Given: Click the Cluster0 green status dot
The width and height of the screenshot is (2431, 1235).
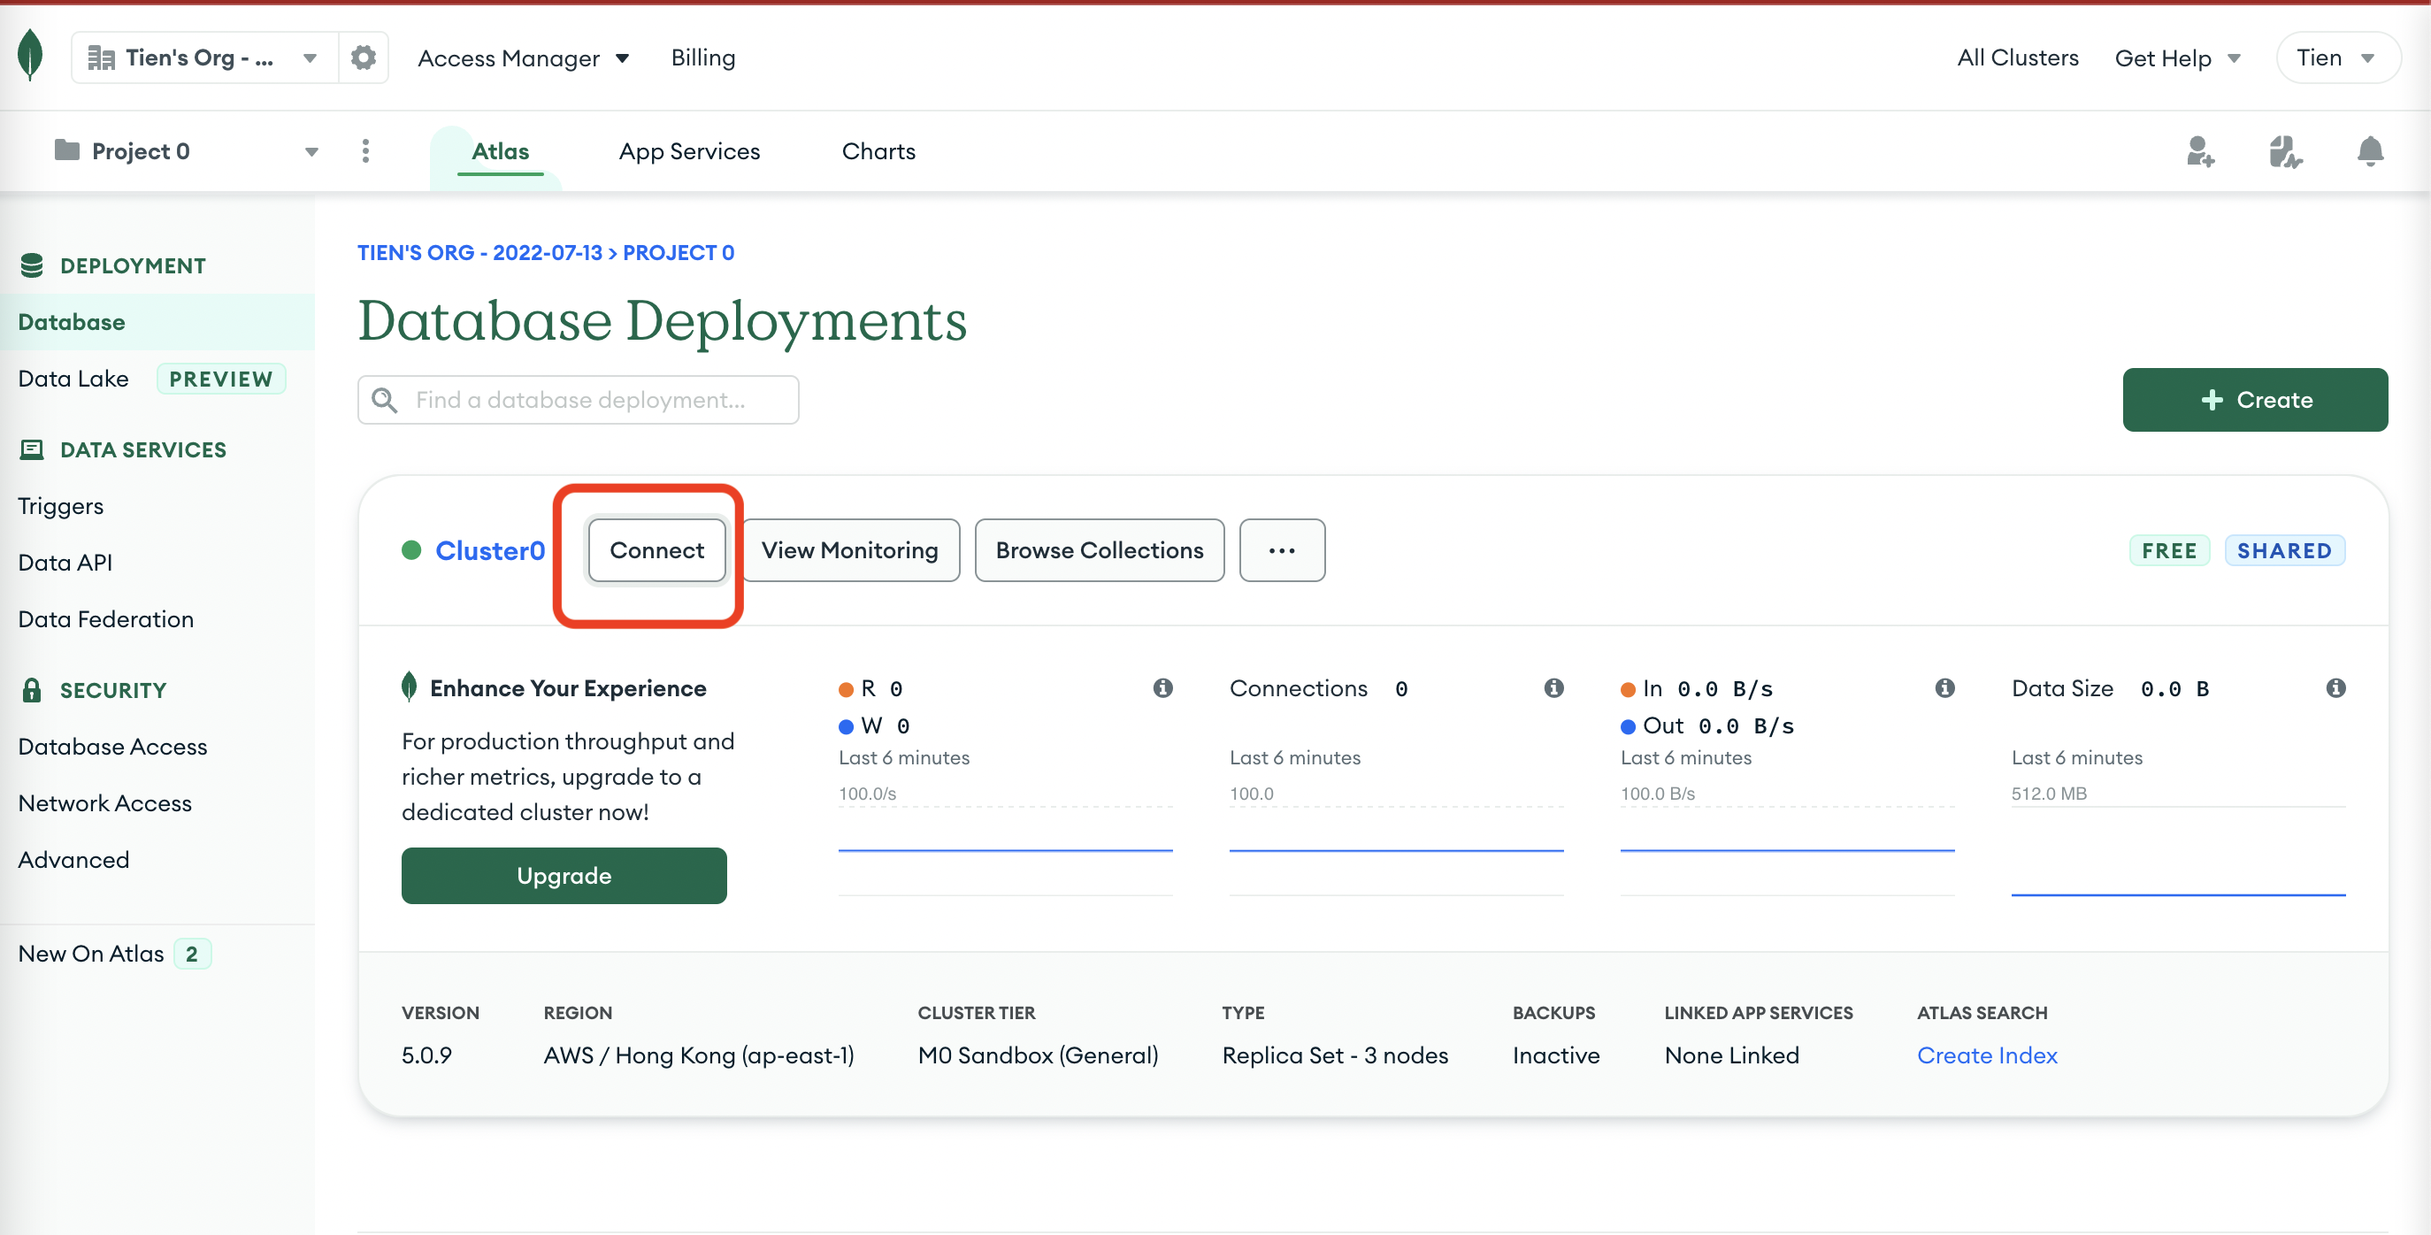Looking at the screenshot, I should pos(410,550).
